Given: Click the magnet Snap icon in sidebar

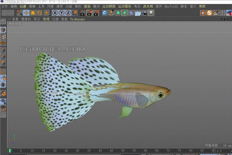Looking at the screenshot, I should 3,93.
